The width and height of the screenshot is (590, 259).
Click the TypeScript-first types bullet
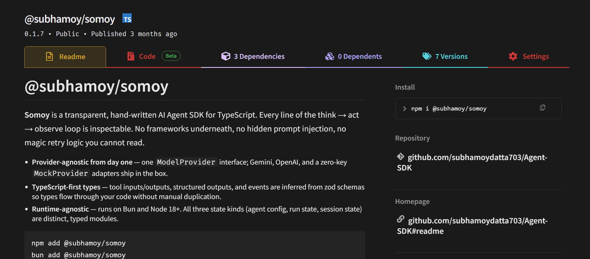[x=198, y=192]
